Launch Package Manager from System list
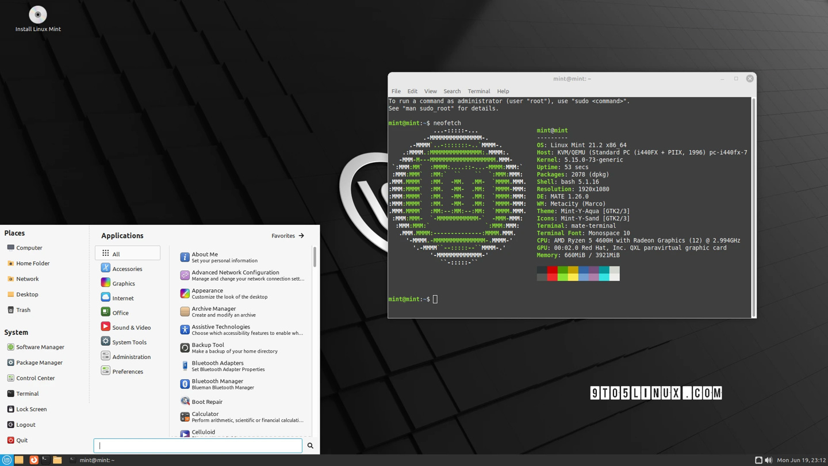This screenshot has width=828, height=466. pyautogui.click(x=34, y=363)
